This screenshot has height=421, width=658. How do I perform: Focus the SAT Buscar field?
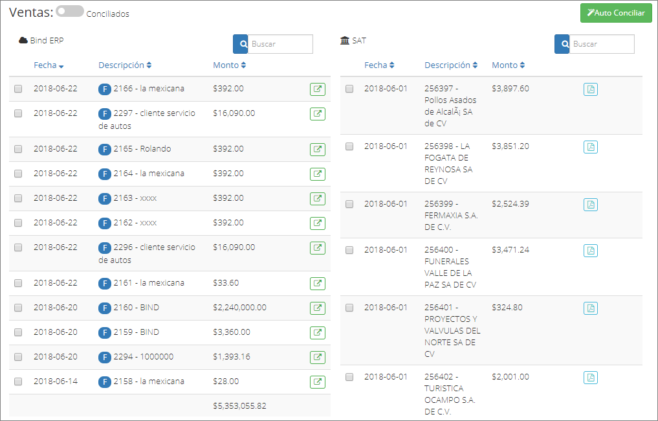602,44
